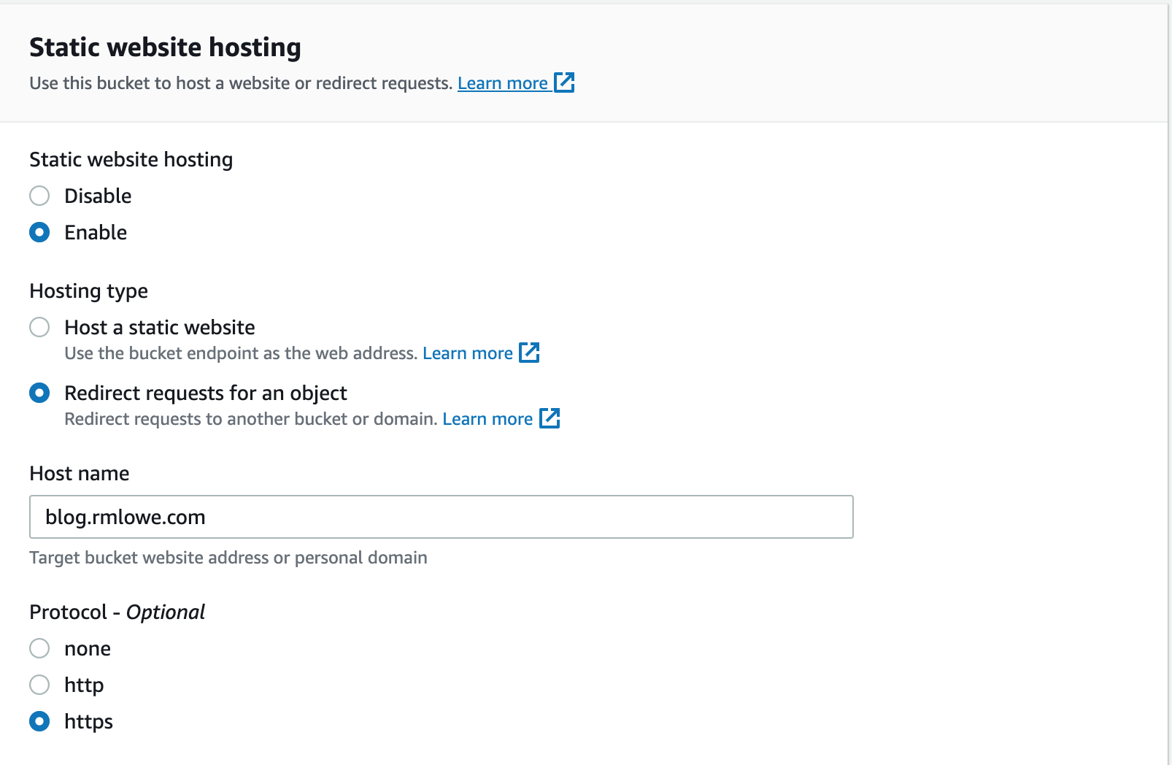Select the Disable static website hosting option
The height and width of the screenshot is (765, 1172).
click(39, 196)
